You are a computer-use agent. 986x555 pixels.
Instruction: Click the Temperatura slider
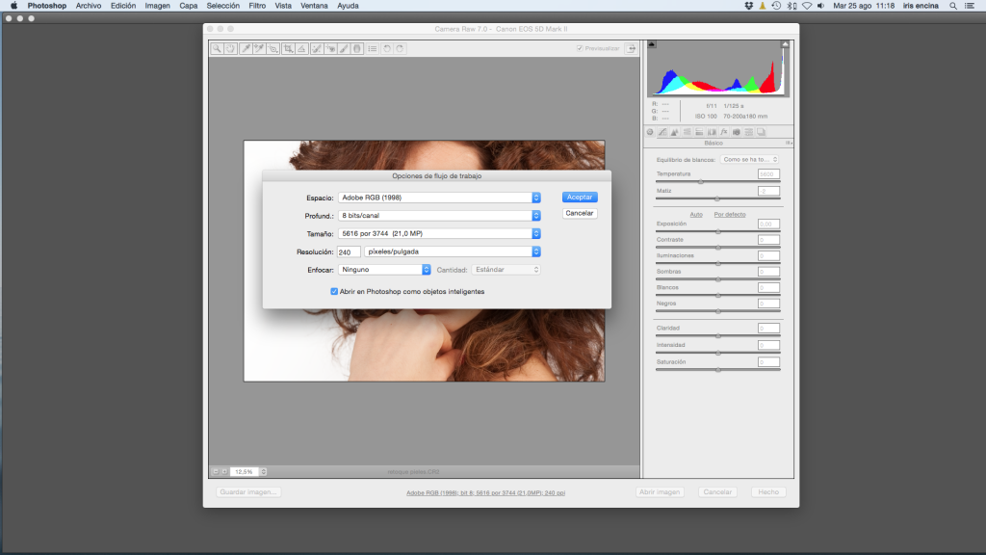point(701,181)
